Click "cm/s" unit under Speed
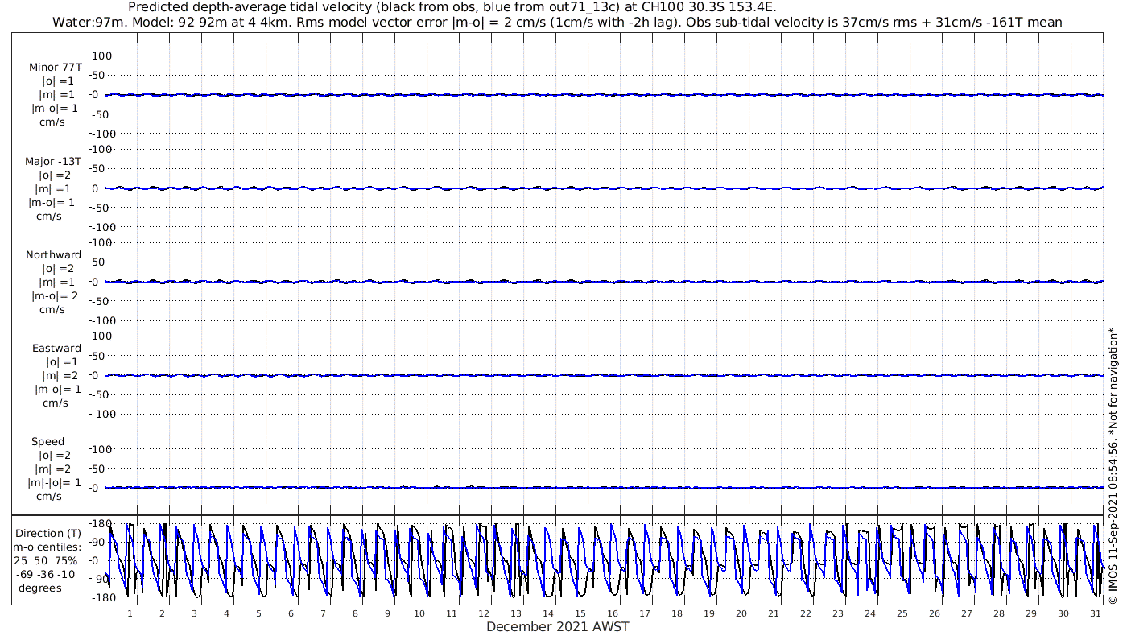 [x=49, y=497]
